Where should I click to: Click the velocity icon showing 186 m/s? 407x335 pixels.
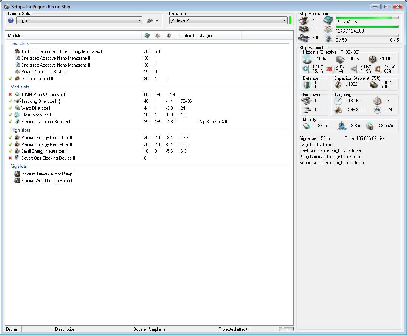[x=307, y=126]
